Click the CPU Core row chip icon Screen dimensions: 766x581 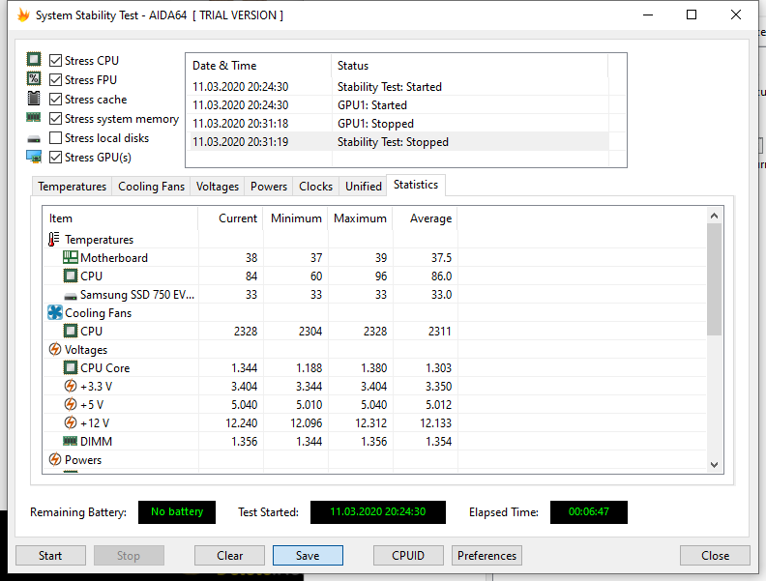click(x=71, y=367)
